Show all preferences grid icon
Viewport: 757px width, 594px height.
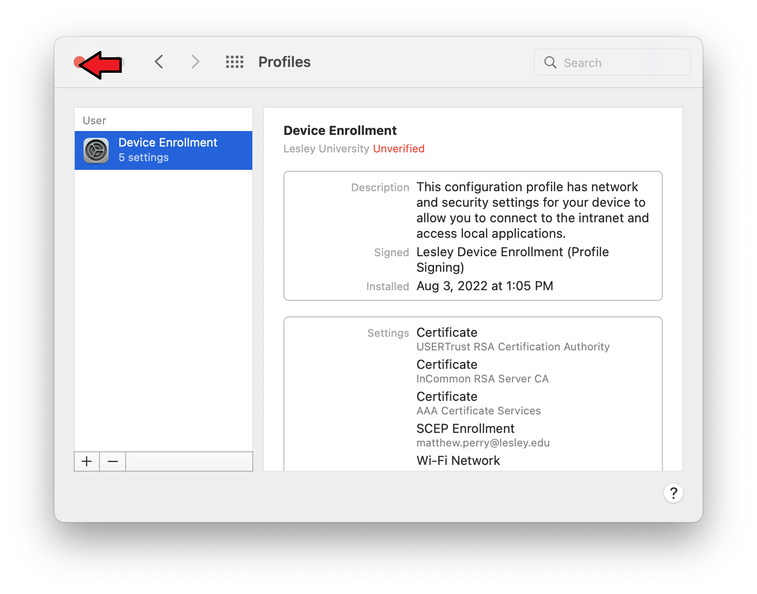(234, 62)
